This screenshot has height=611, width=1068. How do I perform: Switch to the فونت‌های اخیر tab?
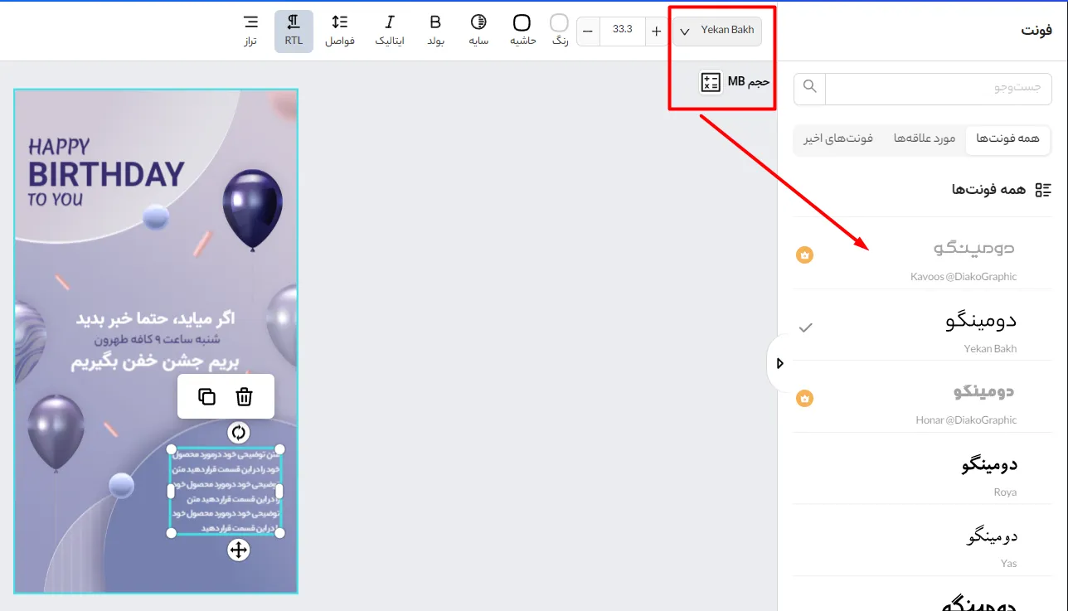[838, 139]
